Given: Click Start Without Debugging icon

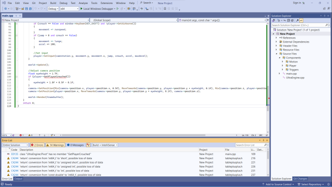Looking at the screenshot, I should pos(119,8).
